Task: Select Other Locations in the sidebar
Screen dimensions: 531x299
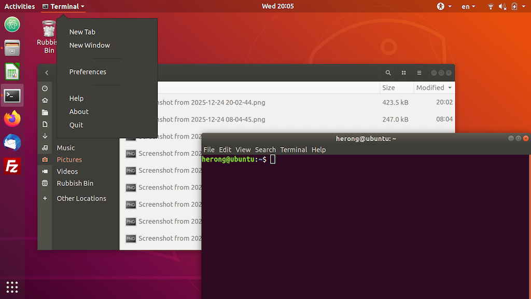Action: click(x=81, y=198)
